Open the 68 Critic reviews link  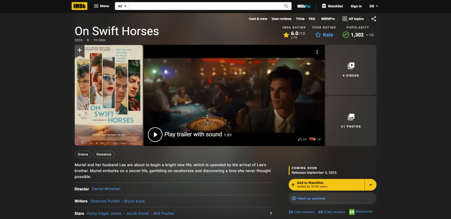(x=332, y=212)
